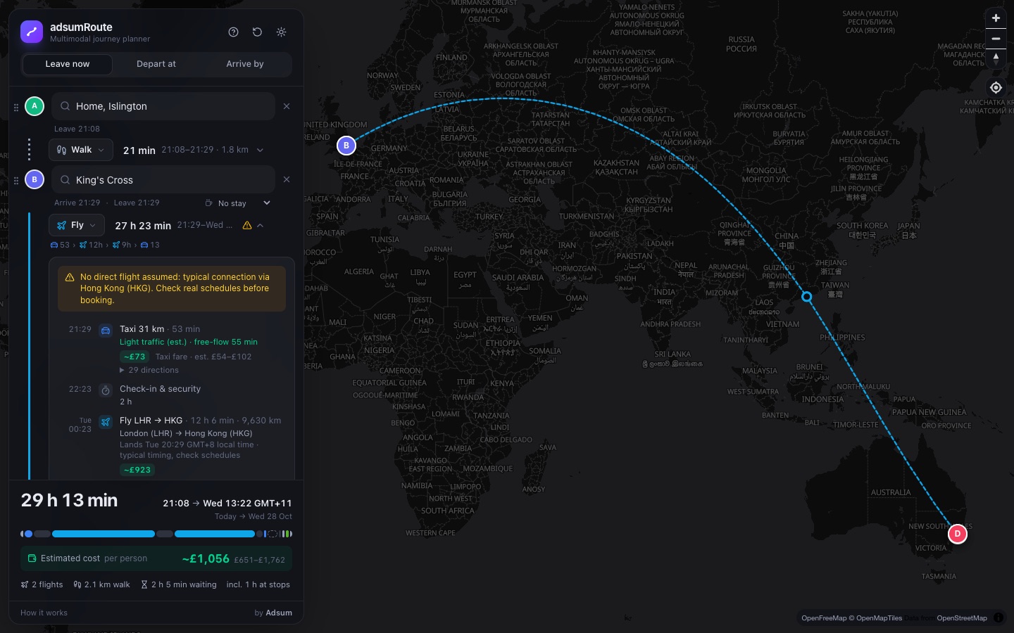This screenshot has height=633, width=1014.
Task: Open the help question mark icon
Action: 234,32
